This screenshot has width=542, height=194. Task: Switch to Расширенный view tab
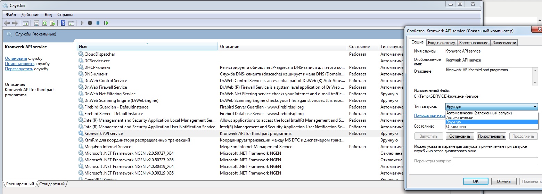[x=20, y=184]
